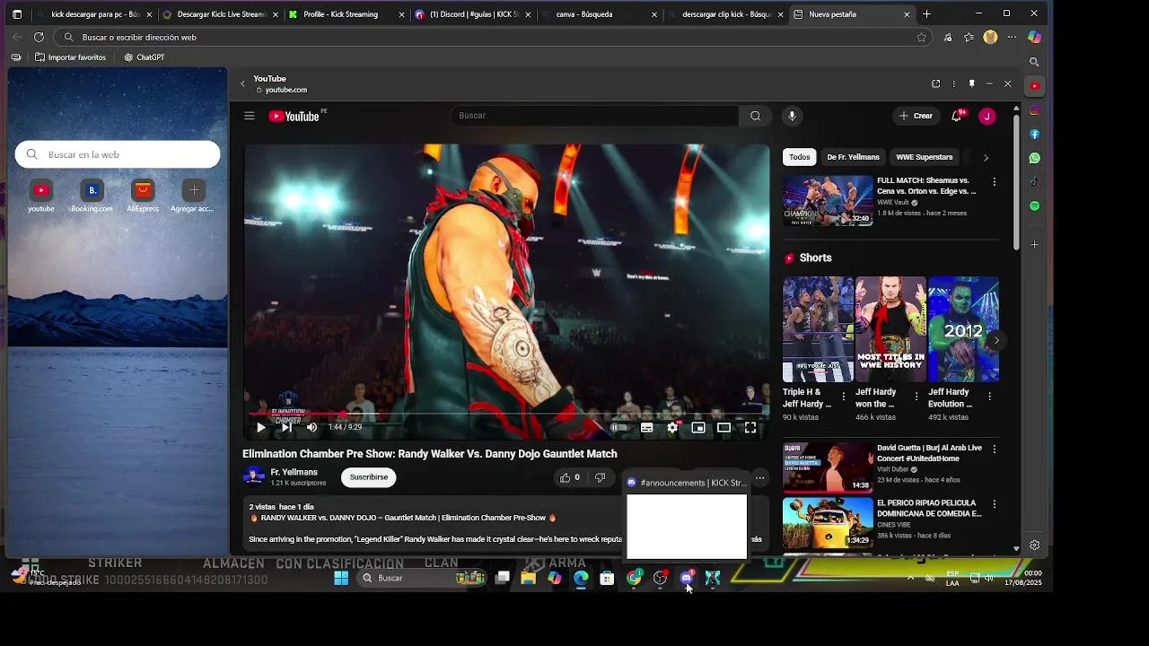Show more filter chips with arrow
1149x646 pixels.
986,158
